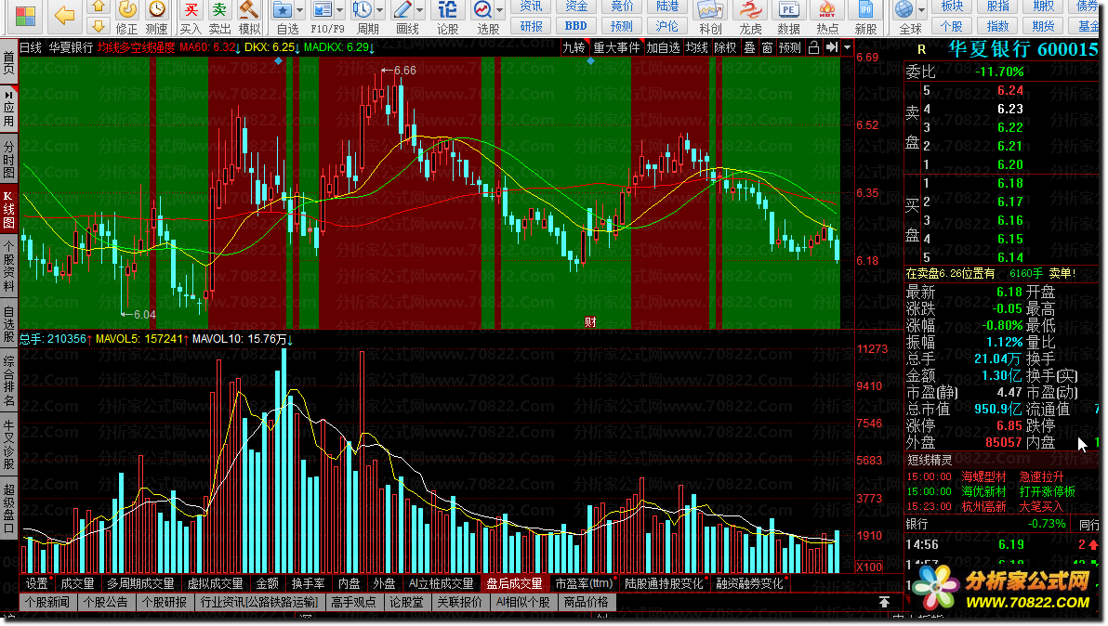Open the 个股新闻 tab

click(48, 602)
